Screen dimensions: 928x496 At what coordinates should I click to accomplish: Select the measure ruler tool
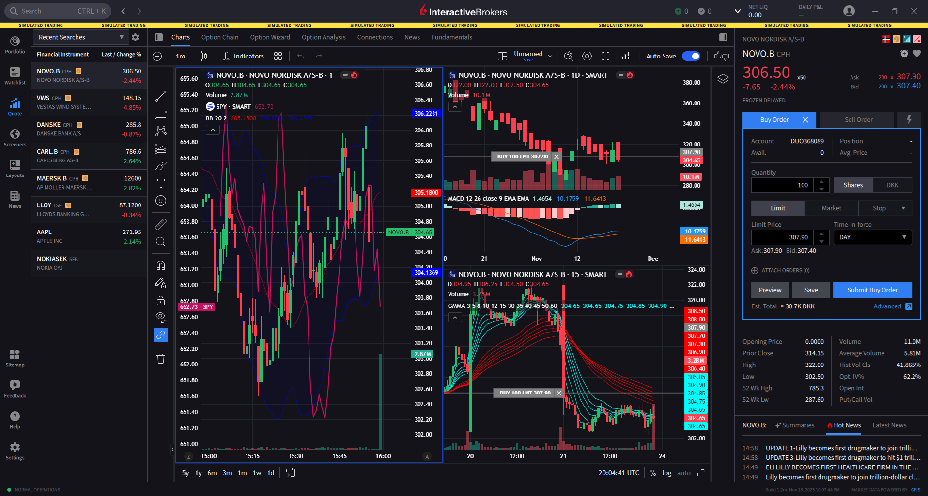pos(160,224)
